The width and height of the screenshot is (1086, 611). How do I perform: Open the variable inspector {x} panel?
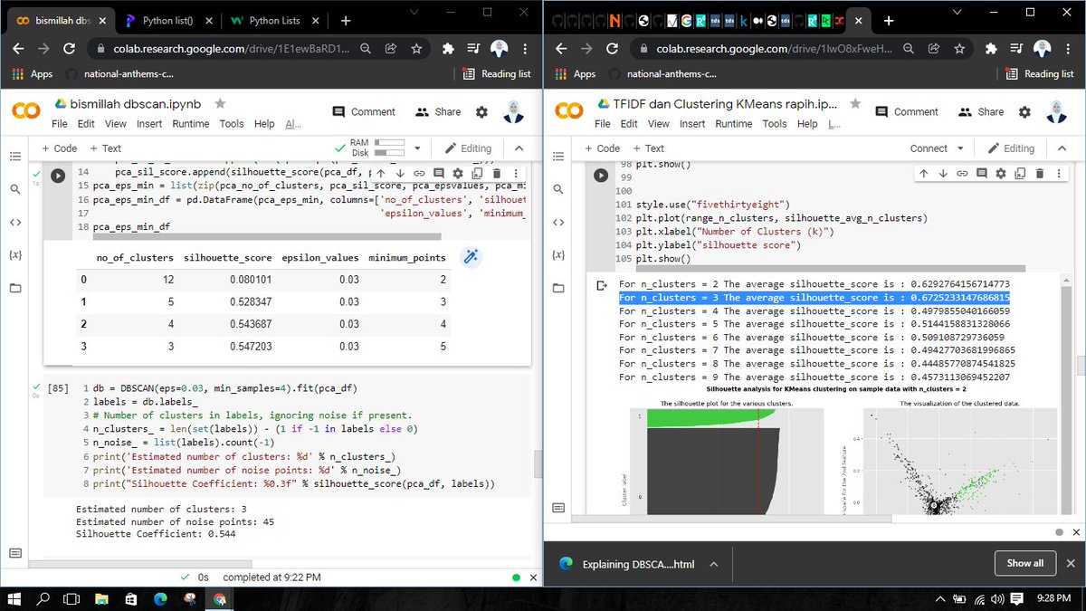coord(14,254)
